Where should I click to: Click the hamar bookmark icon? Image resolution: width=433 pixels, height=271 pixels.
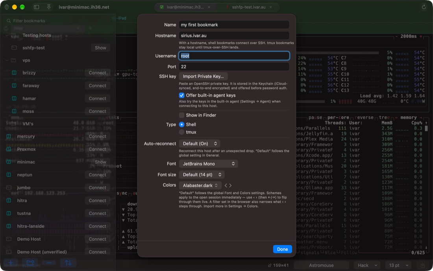tap(14, 98)
